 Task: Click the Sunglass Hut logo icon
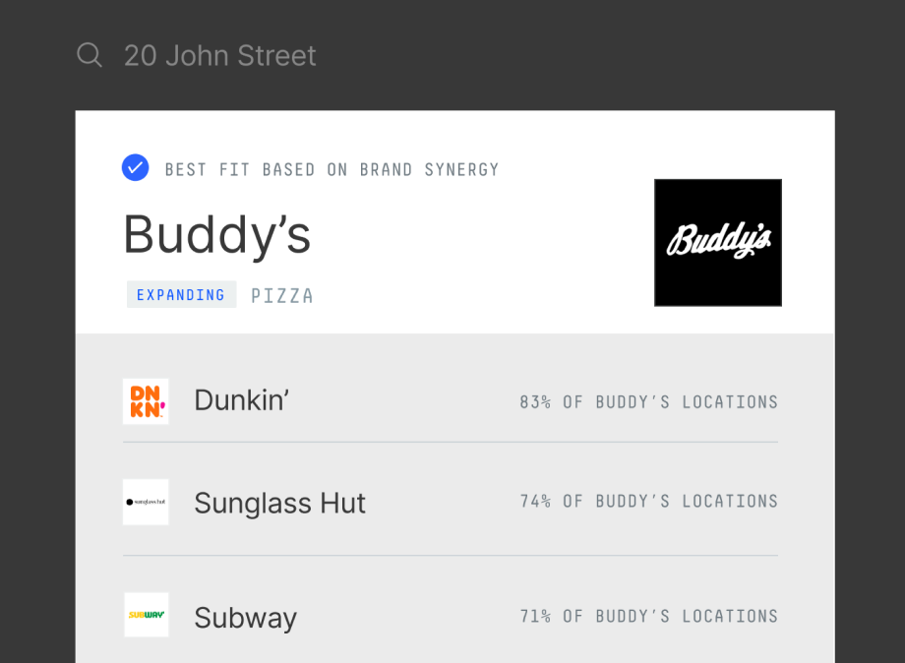point(146,502)
